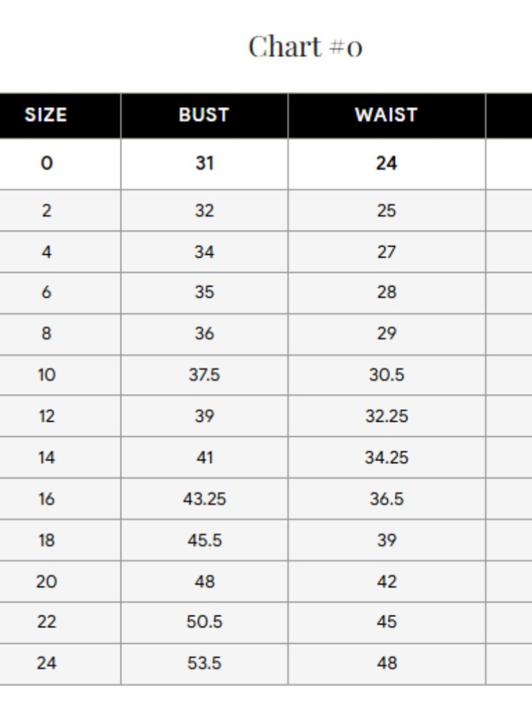The width and height of the screenshot is (532, 709).
Task: Select the Chart #0 title
Action: click(305, 46)
